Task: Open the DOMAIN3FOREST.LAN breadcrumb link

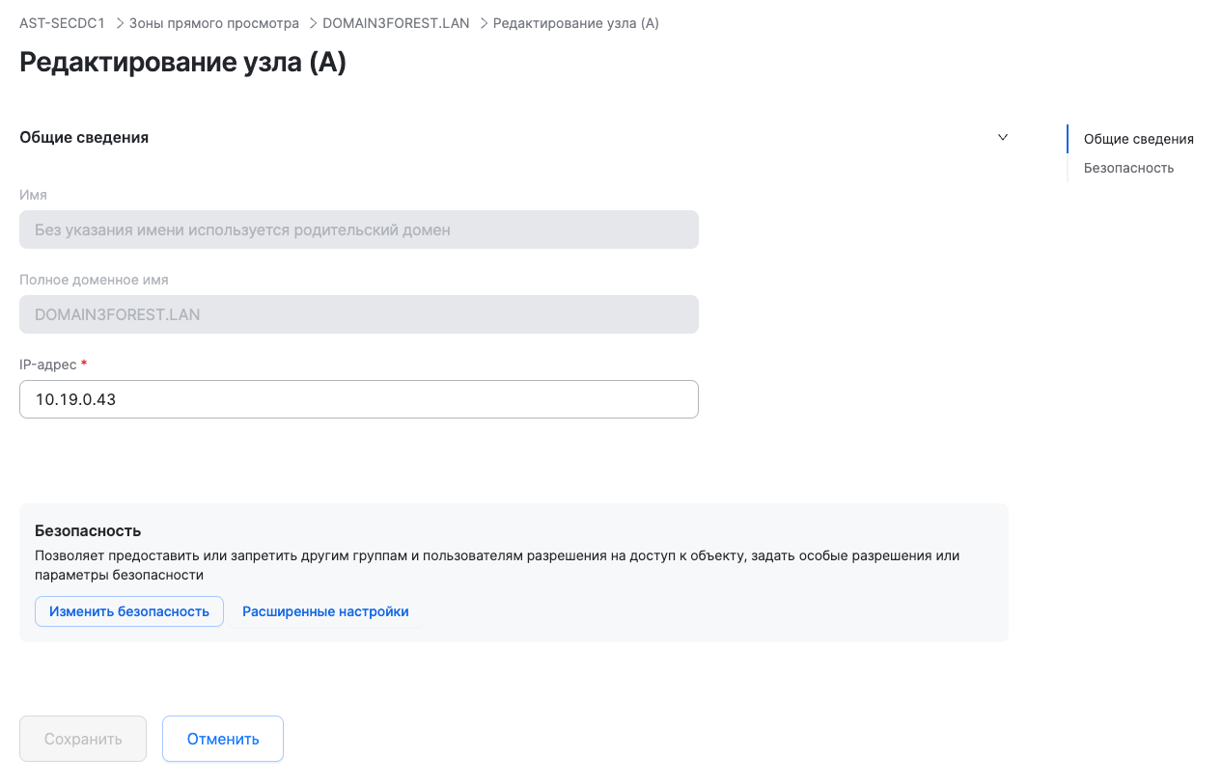Action: tap(396, 23)
